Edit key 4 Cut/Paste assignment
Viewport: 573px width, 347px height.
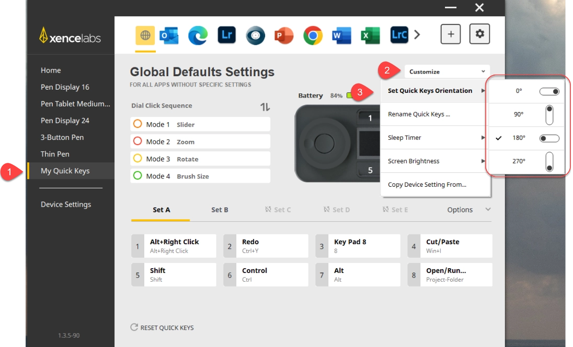[x=450, y=246]
